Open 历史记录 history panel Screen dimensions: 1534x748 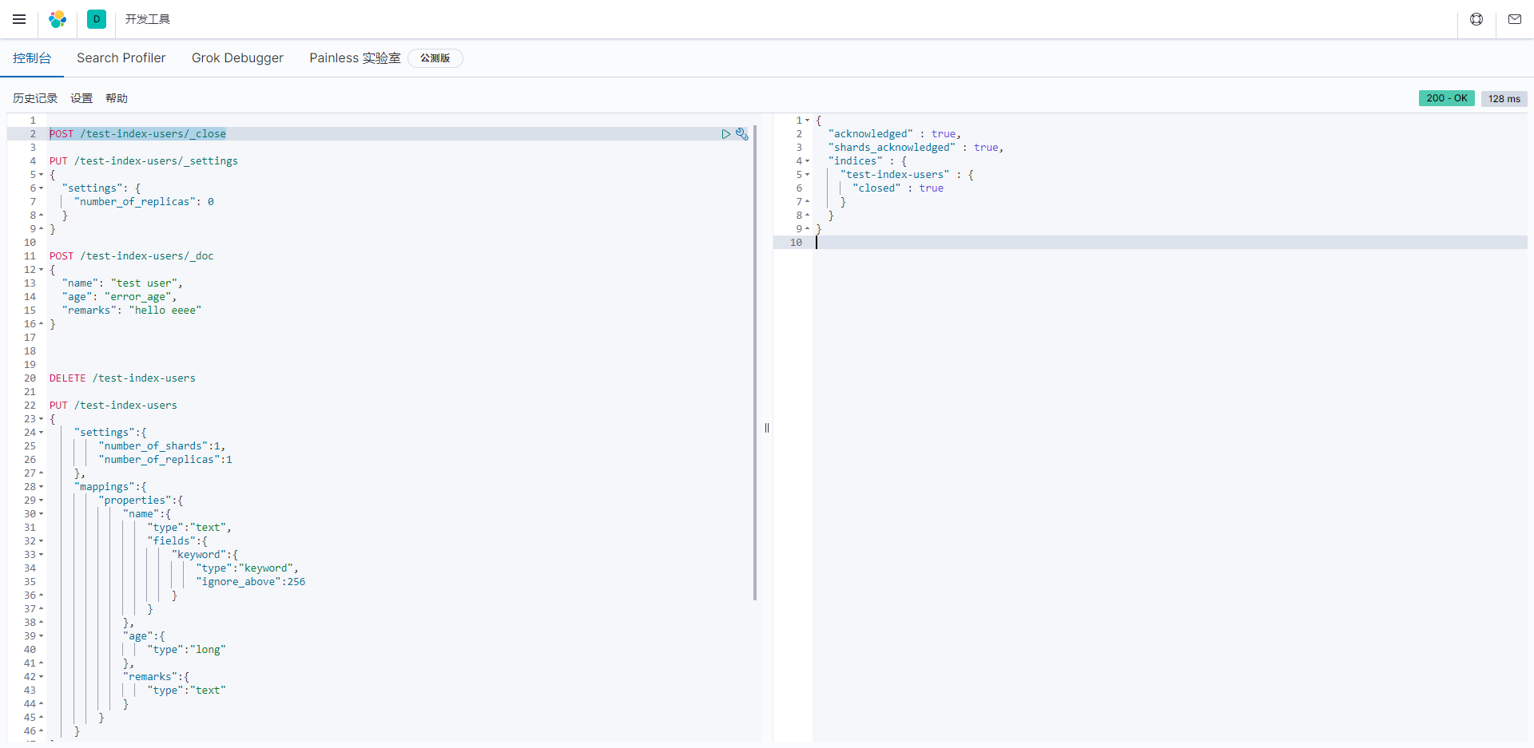35,98
